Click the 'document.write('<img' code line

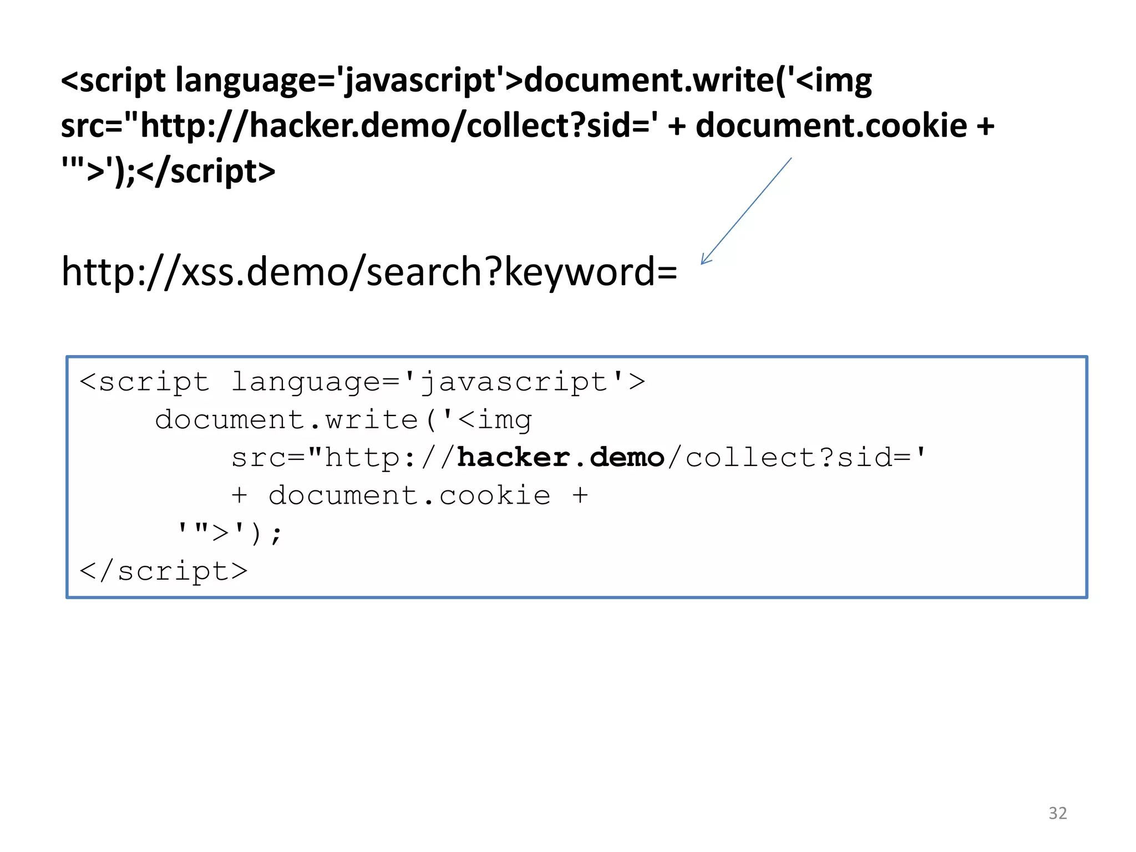pyautogui.click(x=343, y=420)
